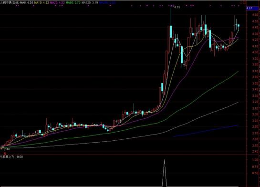
Task: Click the indicator spike peak in sub-chart
Action: click(164, 160)
